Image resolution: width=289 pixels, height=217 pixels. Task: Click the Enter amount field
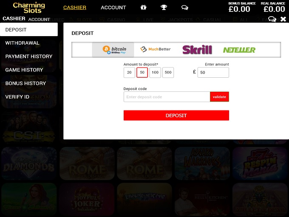click(213, 72)
